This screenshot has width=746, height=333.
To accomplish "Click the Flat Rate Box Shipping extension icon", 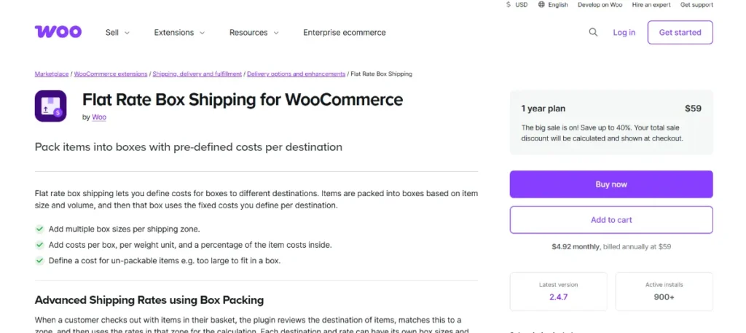I will point(50,106).
